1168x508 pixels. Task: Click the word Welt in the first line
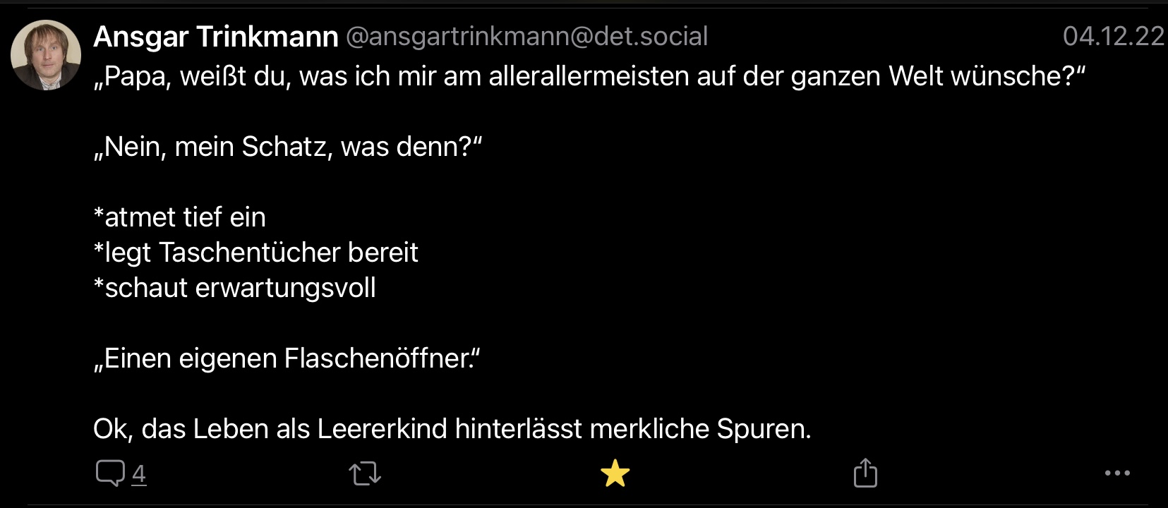tap(915, 76)
